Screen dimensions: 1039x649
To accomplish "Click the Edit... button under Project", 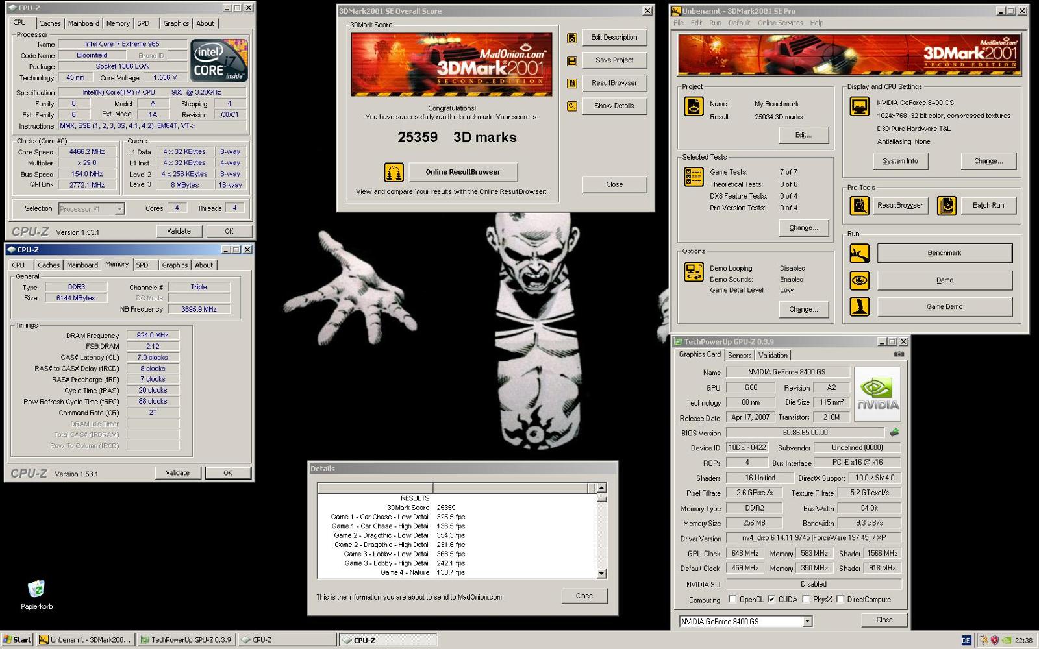I will click(x=803, y=135).
